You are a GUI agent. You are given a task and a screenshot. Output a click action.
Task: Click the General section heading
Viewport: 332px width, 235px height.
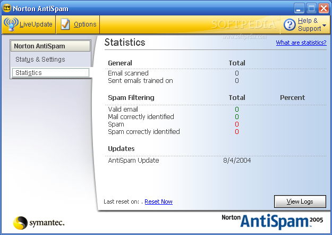[x=120, y=63]
